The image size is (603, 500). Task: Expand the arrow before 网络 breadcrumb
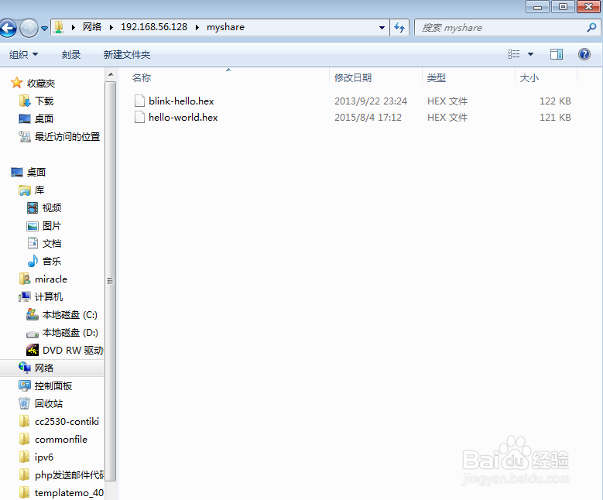click(x=74, y=27)
